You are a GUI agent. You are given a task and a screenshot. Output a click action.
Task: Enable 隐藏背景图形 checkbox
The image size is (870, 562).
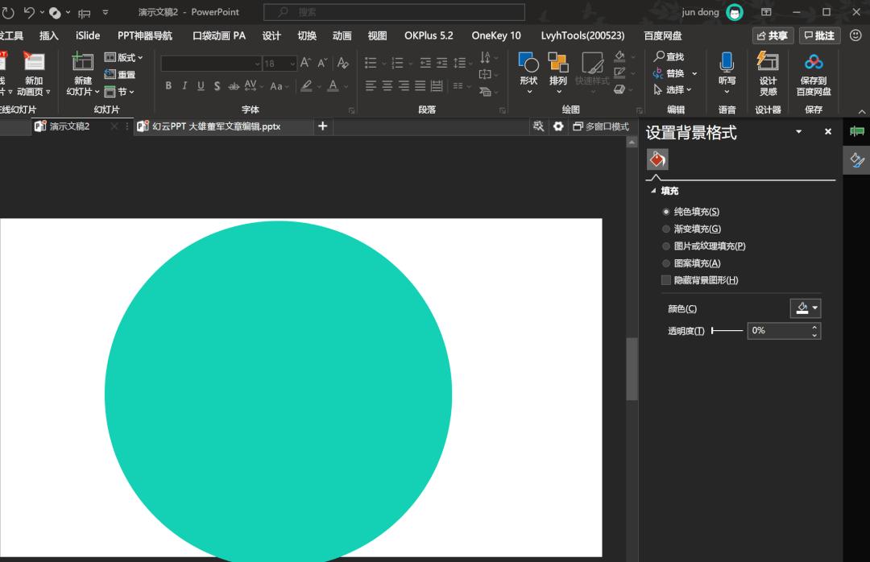(x=667, y=279)
